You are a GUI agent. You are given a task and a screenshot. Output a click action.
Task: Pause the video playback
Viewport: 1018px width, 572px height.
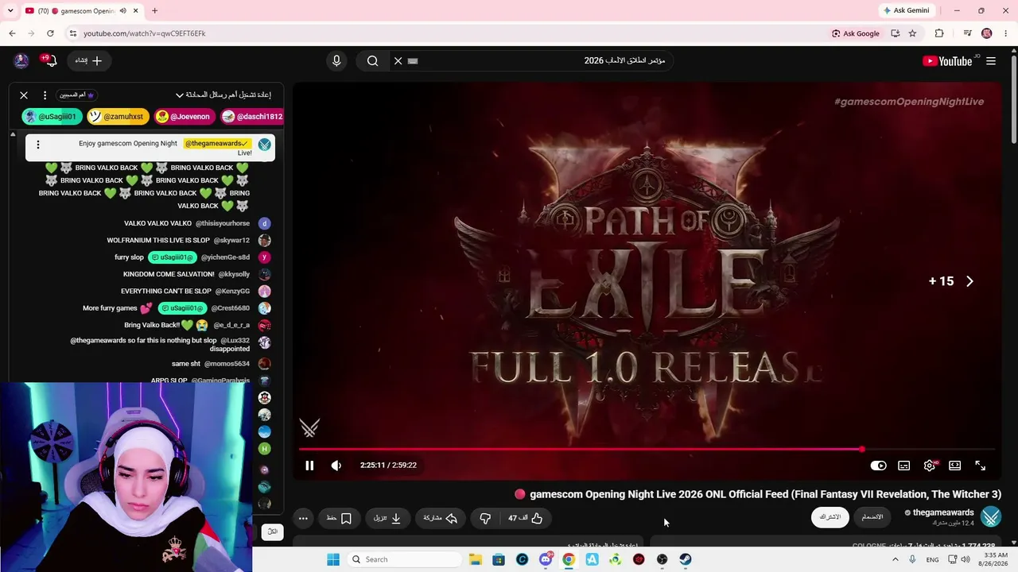(x=309, y=466)
